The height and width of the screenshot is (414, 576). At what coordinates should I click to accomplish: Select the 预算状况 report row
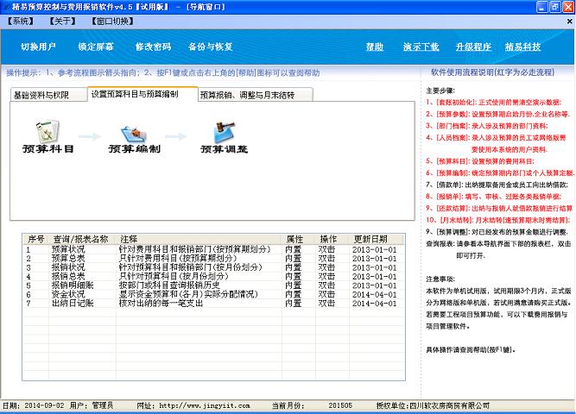tap(214, 249)
